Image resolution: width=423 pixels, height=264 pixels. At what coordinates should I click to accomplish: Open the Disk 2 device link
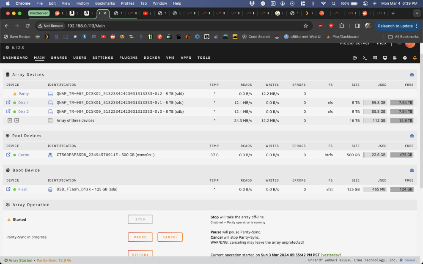23,112
